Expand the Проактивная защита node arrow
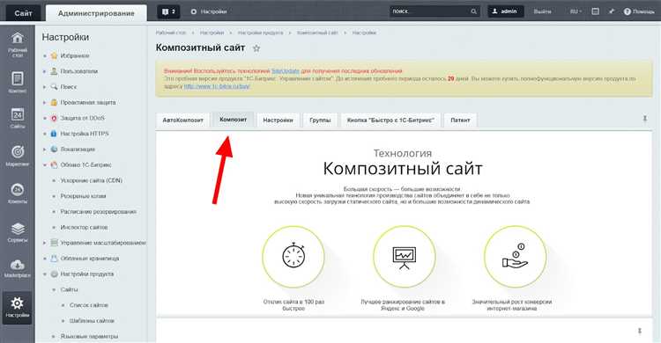 coord(45,102)
